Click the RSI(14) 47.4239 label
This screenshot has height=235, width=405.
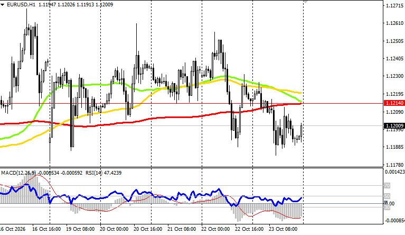[x=103, y=173]
